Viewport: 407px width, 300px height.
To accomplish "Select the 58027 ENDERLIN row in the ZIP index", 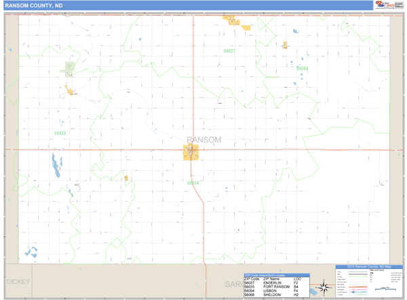I will [271, 283].
